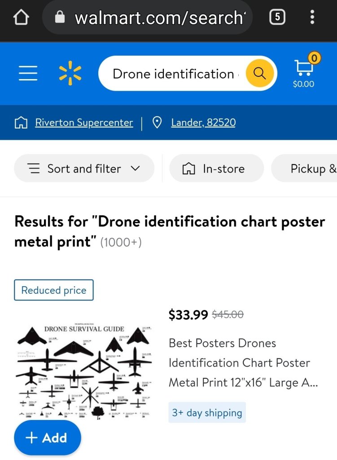The image size is (337, 460).
Task: Tap the location pin icon
Action: point(157,123)
